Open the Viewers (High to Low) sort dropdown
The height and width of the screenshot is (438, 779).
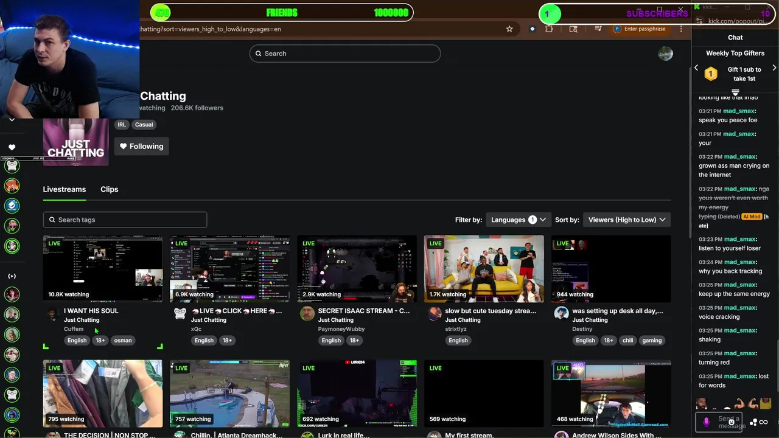click(626, 220)
